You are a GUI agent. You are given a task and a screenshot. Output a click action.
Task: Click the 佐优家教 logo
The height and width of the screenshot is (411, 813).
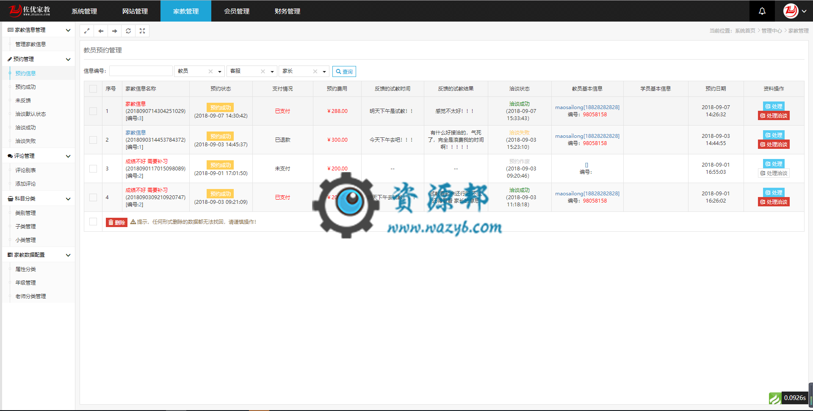coord(30,11)
